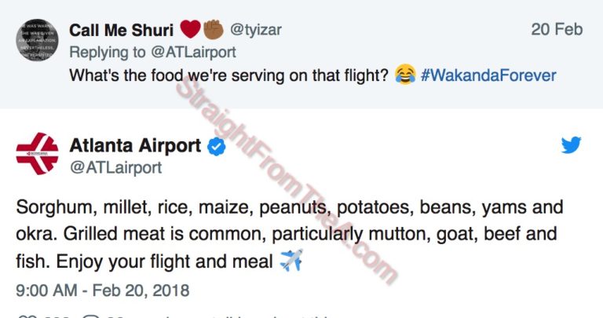Click the red heart emoji
This screenshot has width=603, height=318.
pos(189,30)
